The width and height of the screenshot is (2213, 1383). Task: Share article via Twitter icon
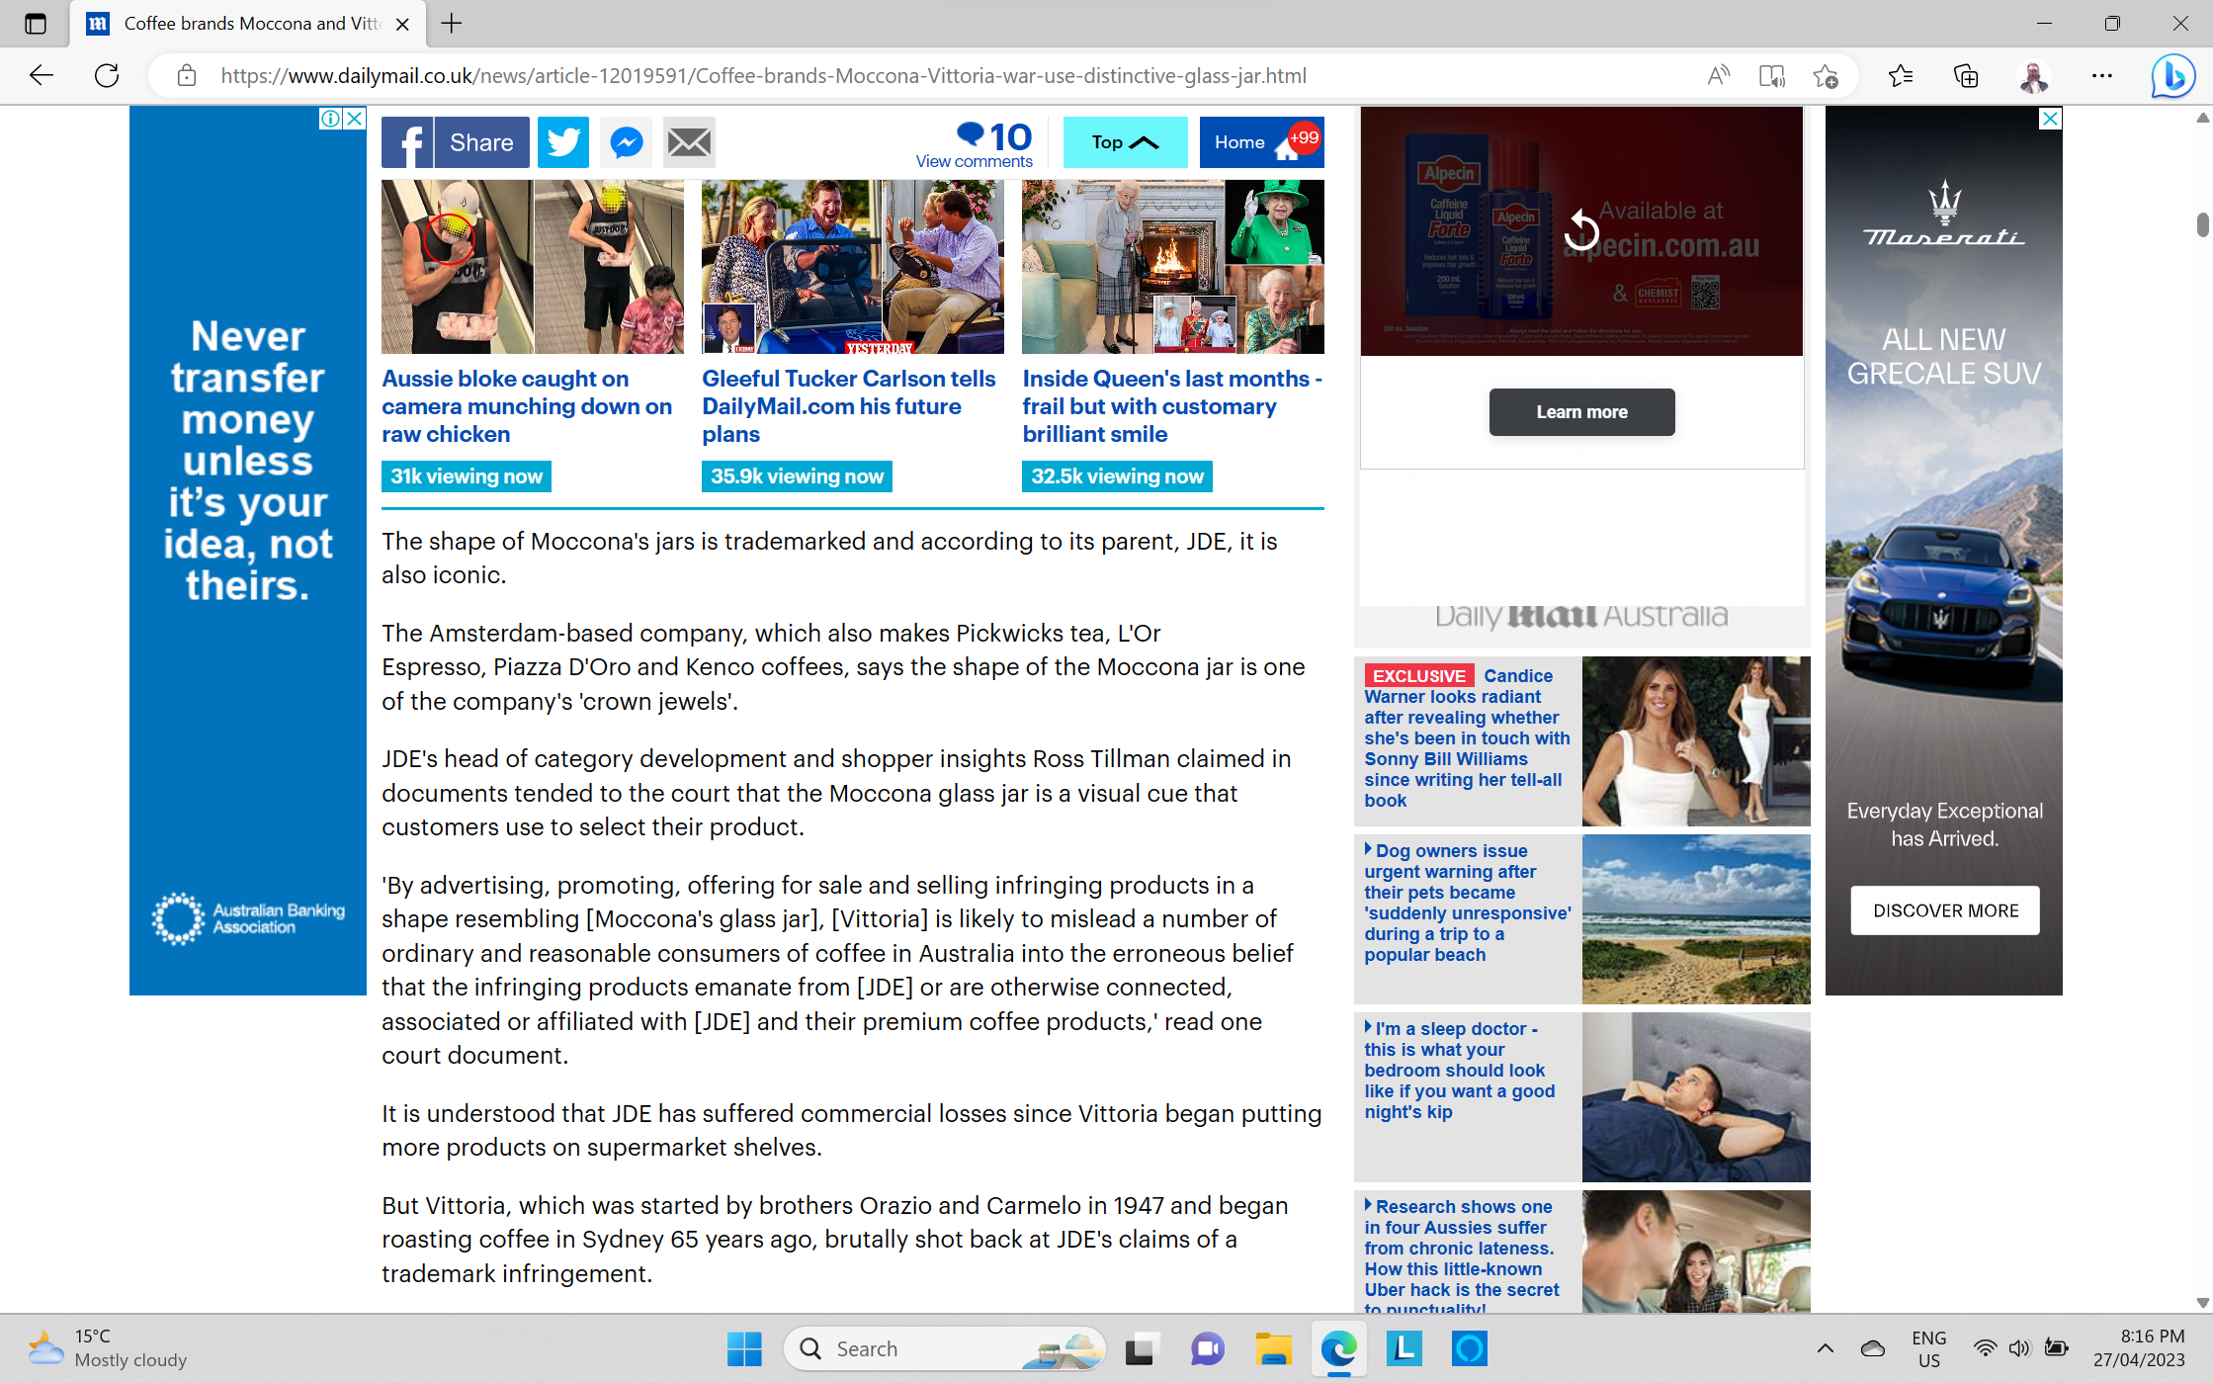click(x=562, y=142)
